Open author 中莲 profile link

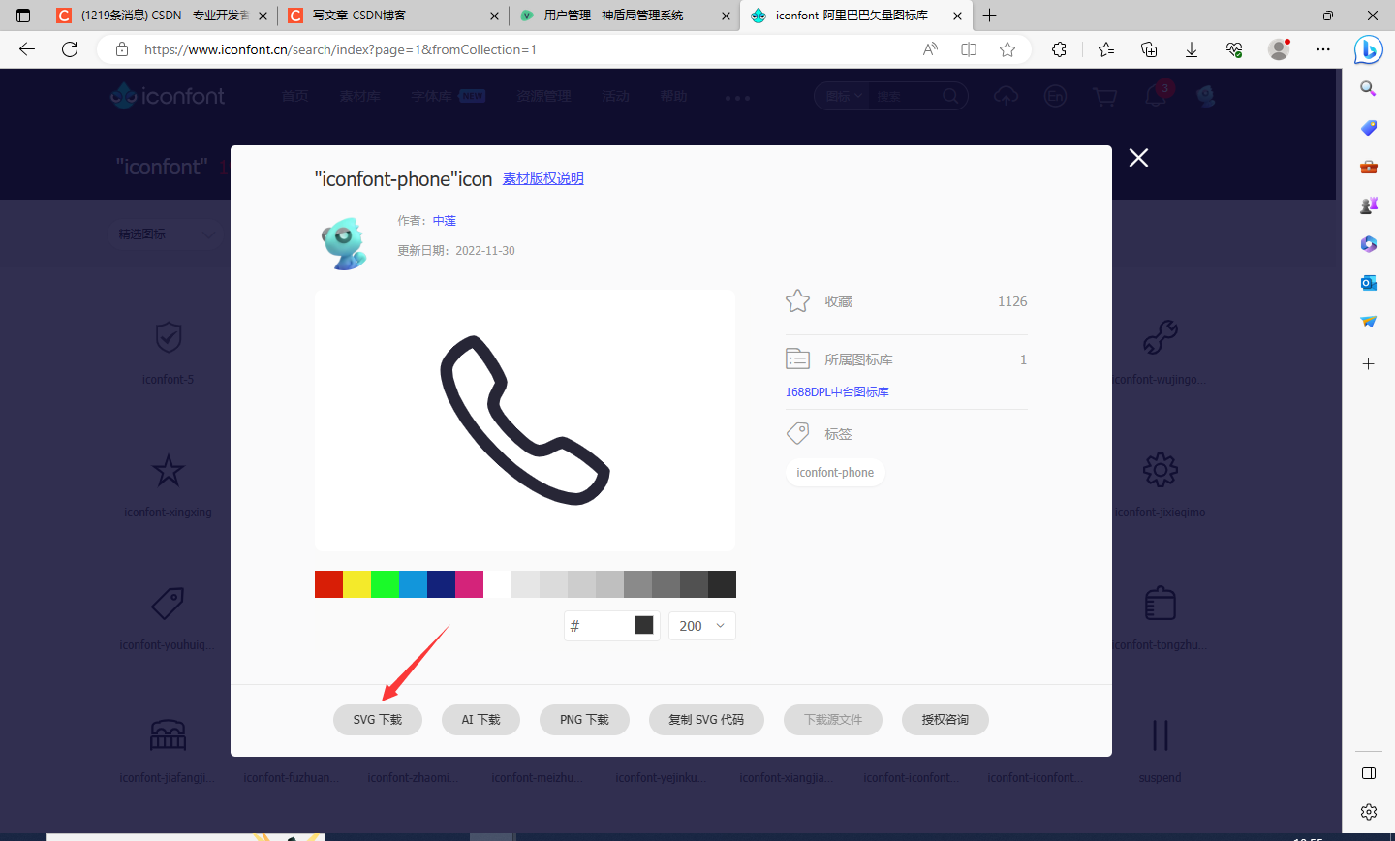tap(445, 221)
